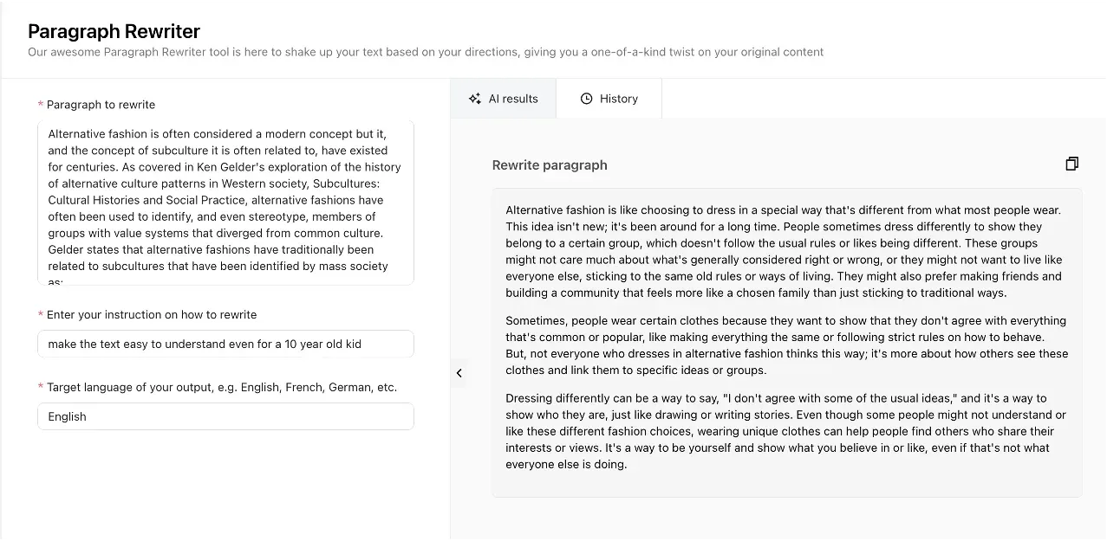Click the Paragraph Rewriter page title

(114, 31)
